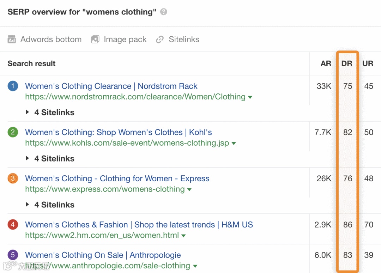Click the Adwords bottom ad icon
This screenshot has height=273, width=381.
point(12,40)
